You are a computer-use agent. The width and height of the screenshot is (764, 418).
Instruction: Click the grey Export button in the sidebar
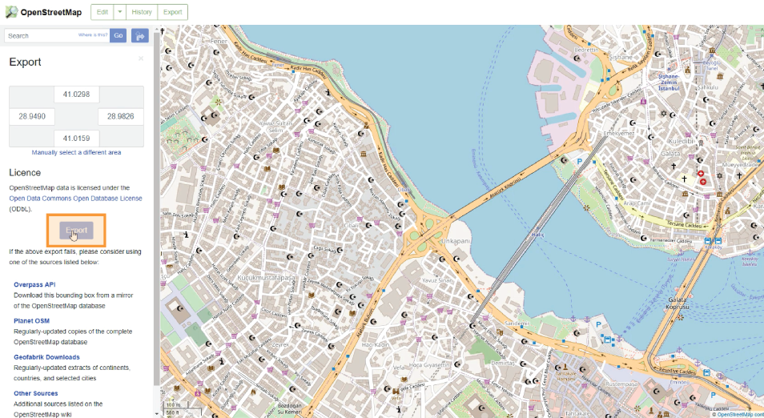[x=76, y=231]
